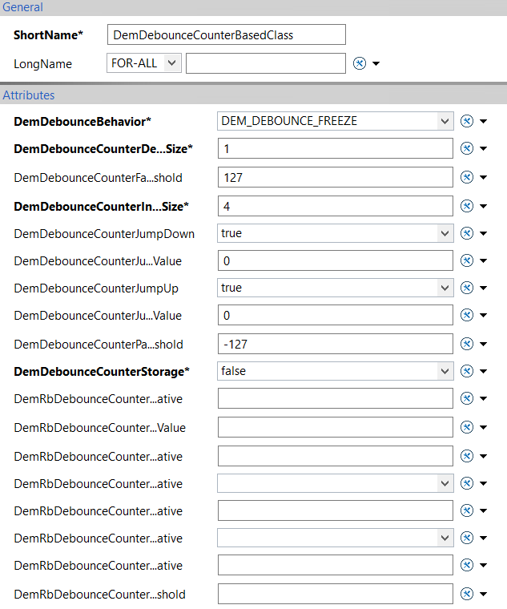Click the tool icon beside DemDebounceBehavior
This screenshot has width=507, height=609.
click(x=467, y=121)
